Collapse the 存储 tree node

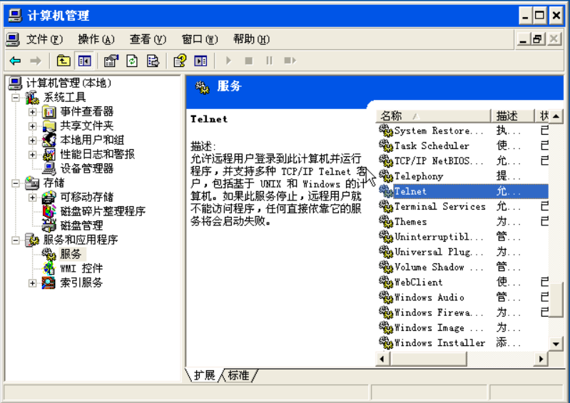(x=15, y=183)
